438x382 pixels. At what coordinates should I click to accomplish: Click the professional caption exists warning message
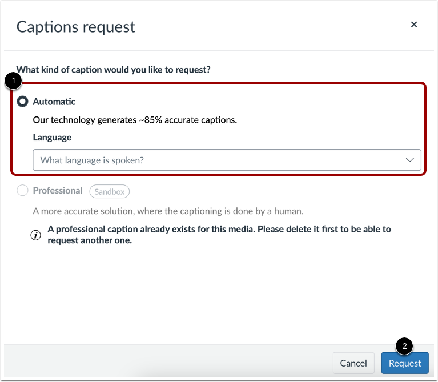[x=219, y=235]
